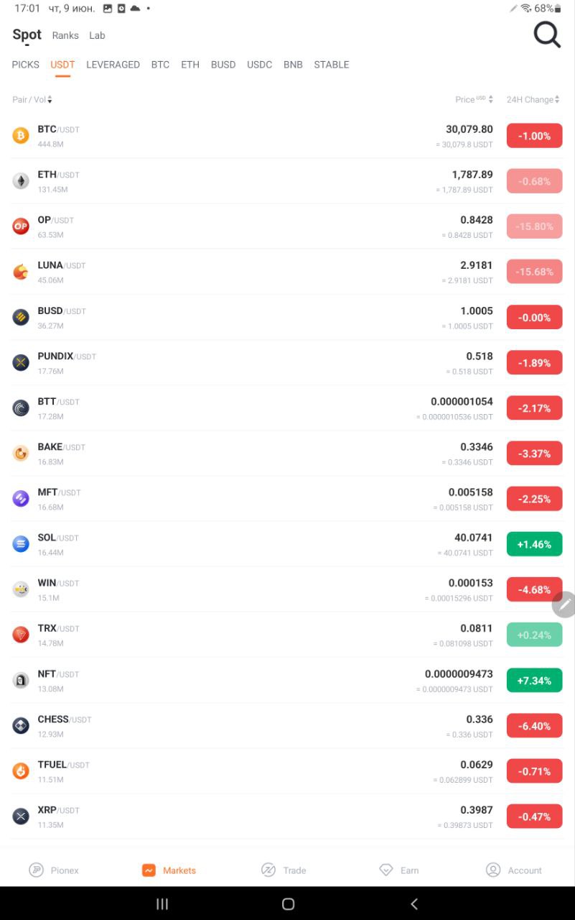This screenshot has height=920, width=575.
Task: Tap the Bitcoin coin icon
Action: click(21, 135)
